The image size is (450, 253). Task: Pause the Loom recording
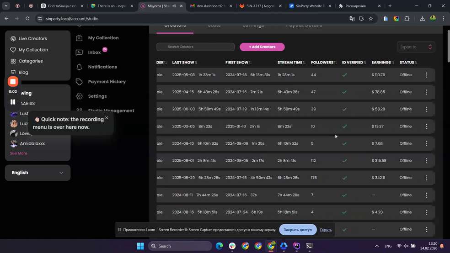13,102
